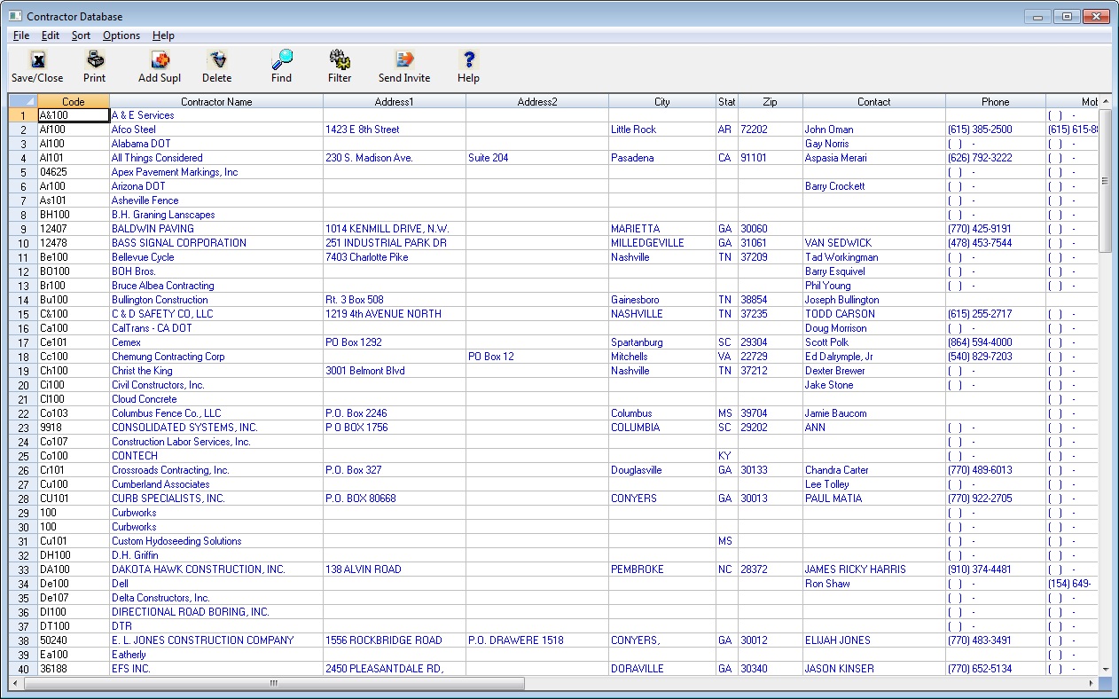The height and width of the screenshot is (699, 1119).
Task: Click the Address2 column header
Action: coord(537,101)
